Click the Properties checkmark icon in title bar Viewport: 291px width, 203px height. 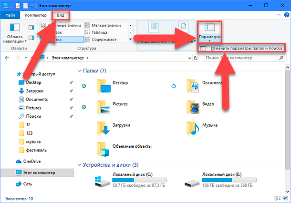coord(18,6)
